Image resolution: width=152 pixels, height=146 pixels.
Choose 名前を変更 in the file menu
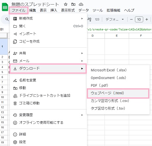coord(48,80)
